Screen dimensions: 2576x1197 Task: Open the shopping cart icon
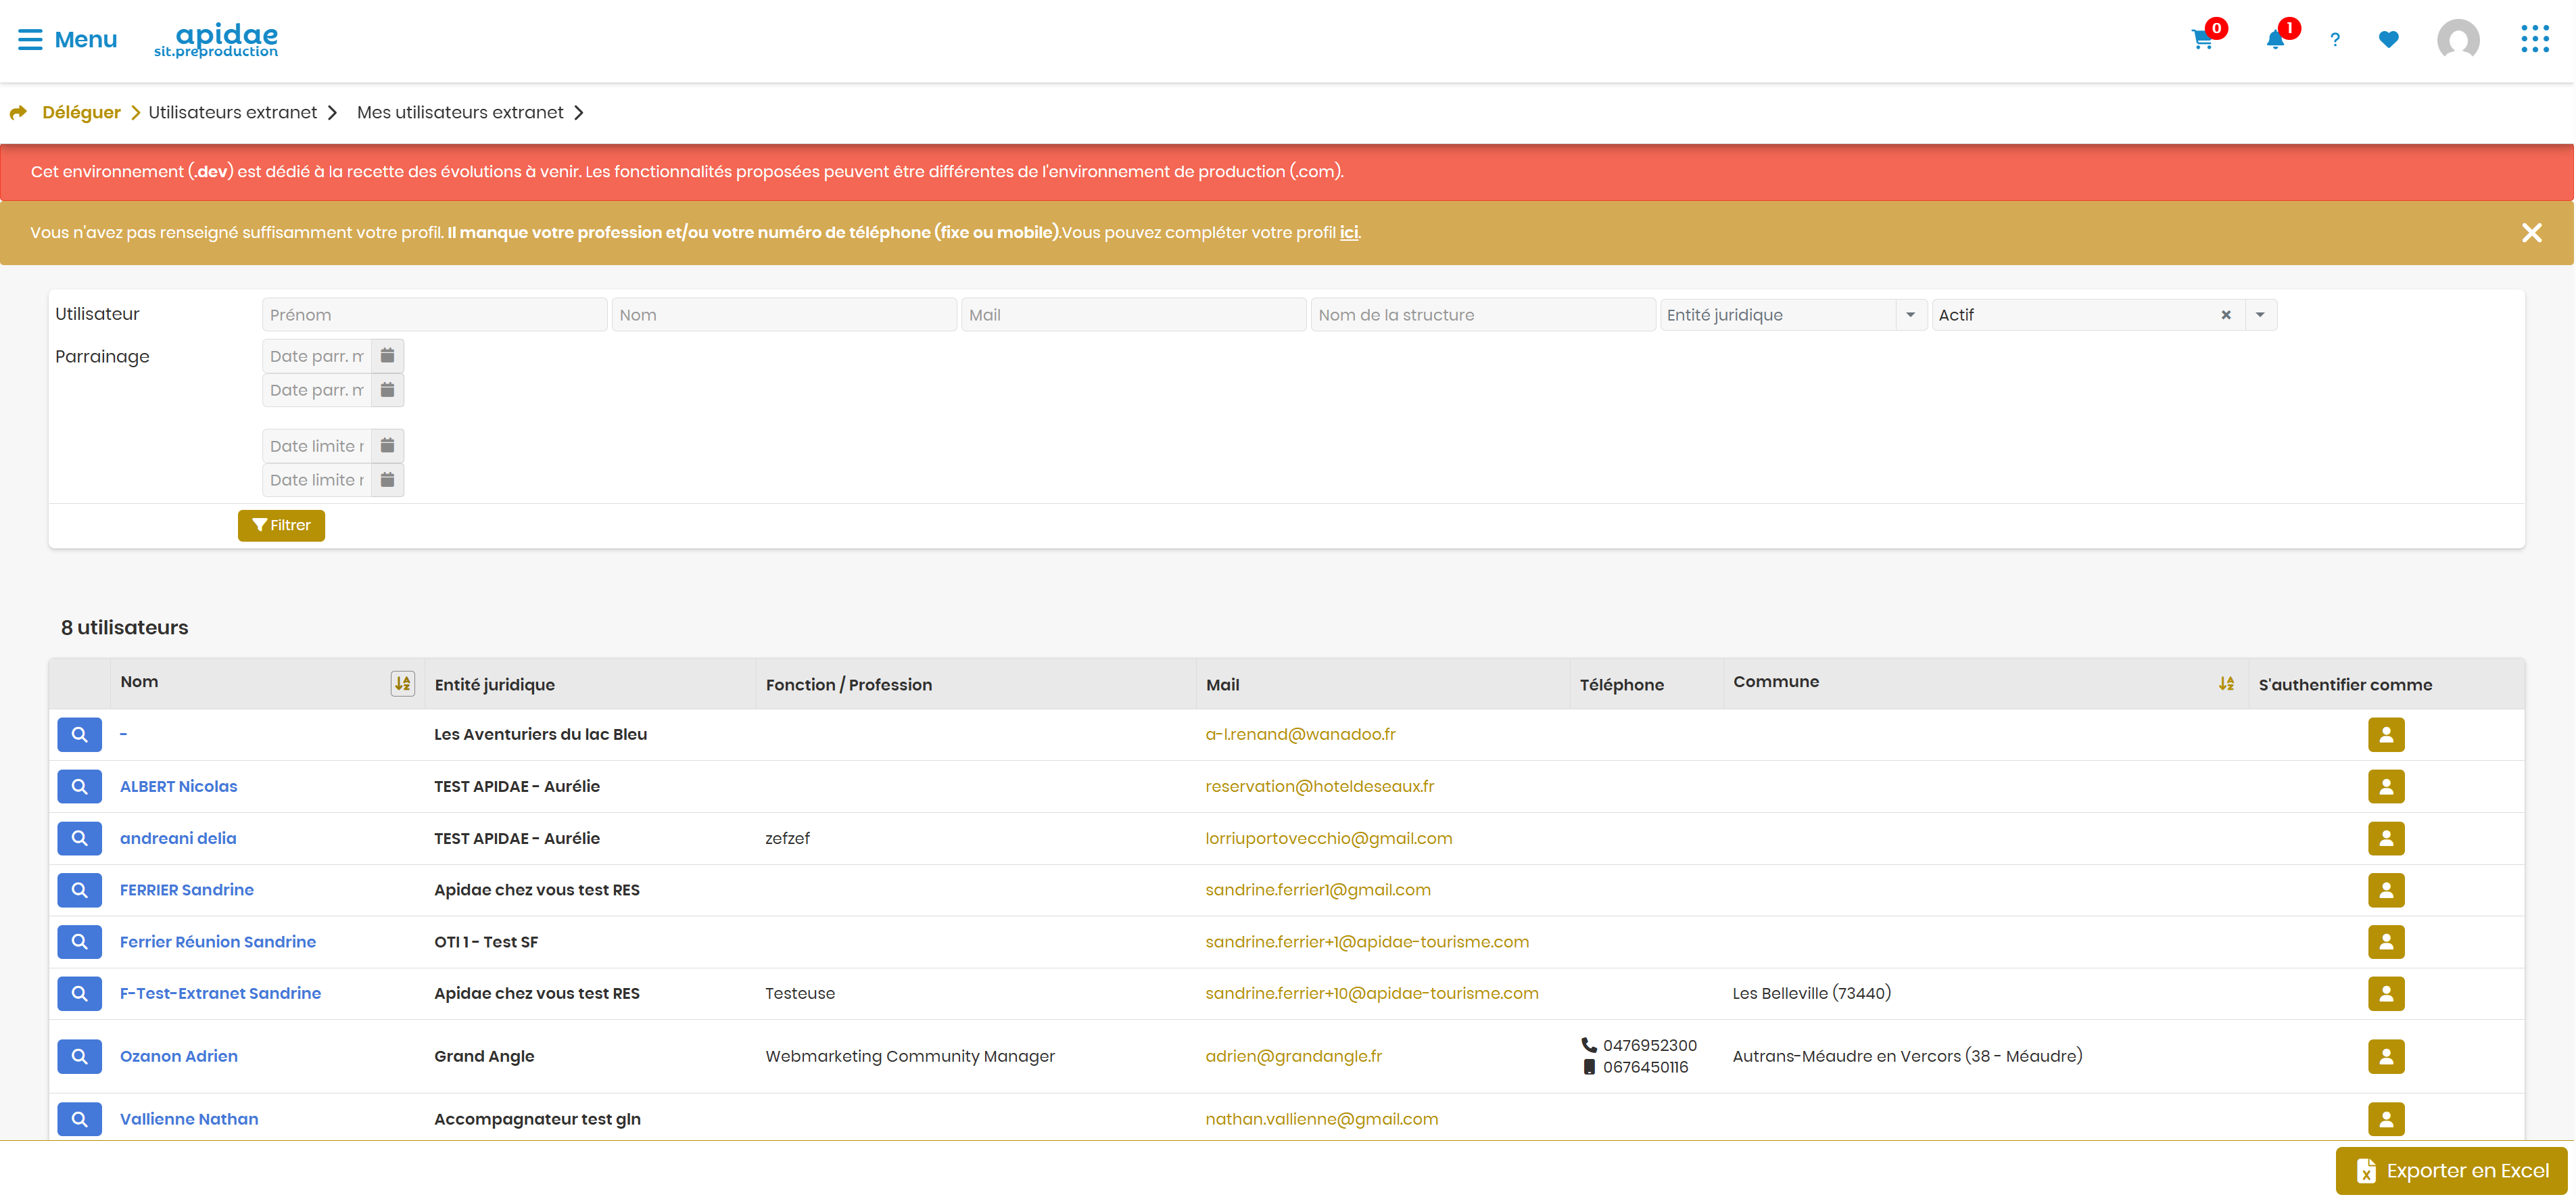tap(2202, 40)
